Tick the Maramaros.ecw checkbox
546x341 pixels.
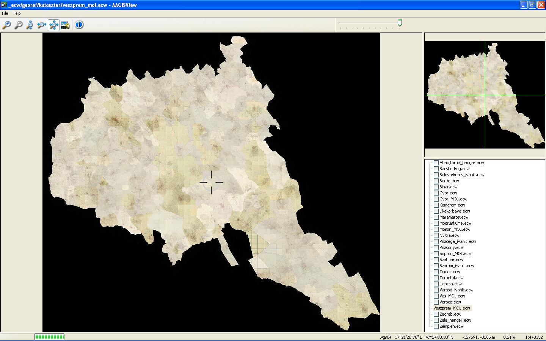click(x=436, y=217)
